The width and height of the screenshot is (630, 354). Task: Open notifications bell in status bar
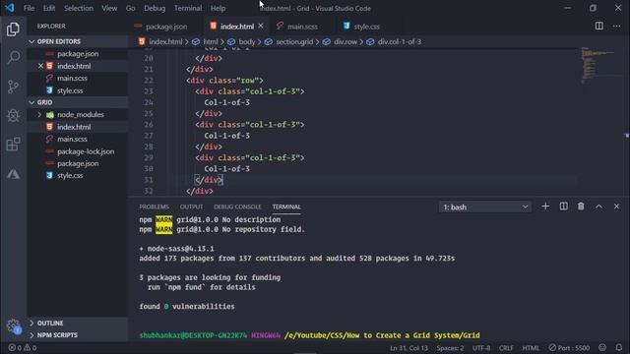click(x=619, y=347)
